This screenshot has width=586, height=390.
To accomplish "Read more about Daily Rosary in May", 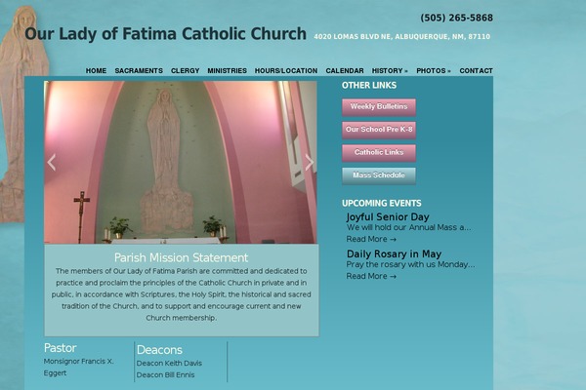I will (x=371, y=276).
